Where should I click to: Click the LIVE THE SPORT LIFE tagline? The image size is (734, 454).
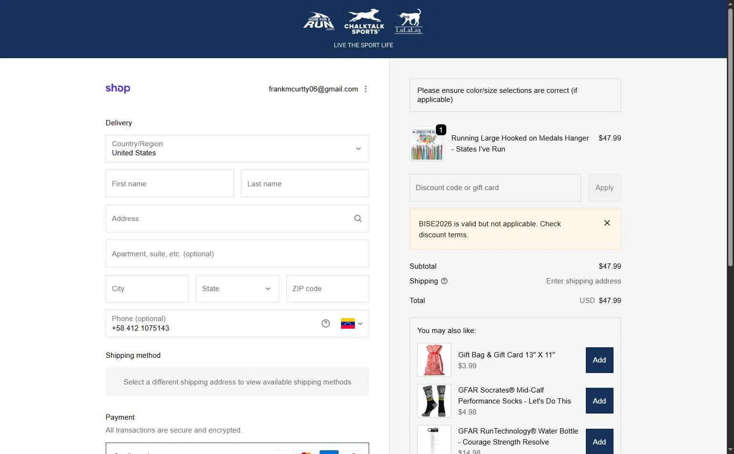363,45
